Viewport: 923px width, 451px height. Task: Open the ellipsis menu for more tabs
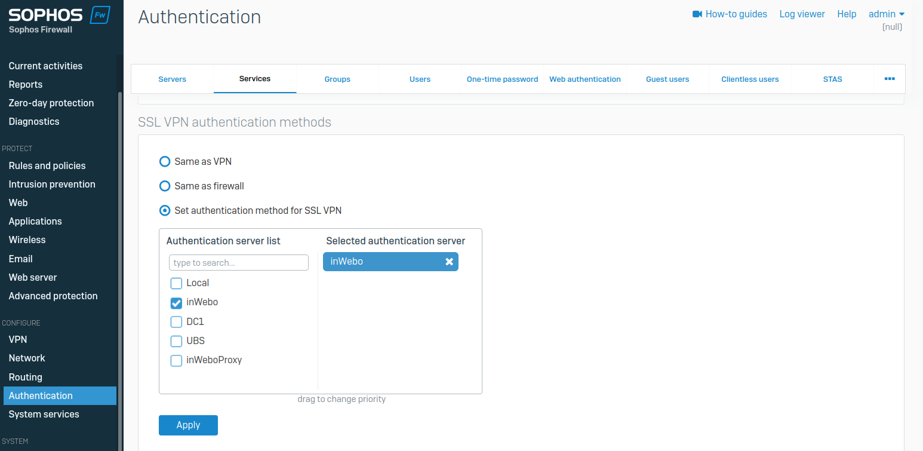click(x=890, y=78)
